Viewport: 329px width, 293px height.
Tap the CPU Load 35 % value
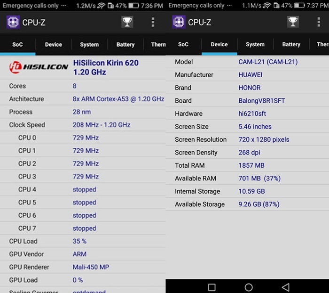(x=79, y=241)
